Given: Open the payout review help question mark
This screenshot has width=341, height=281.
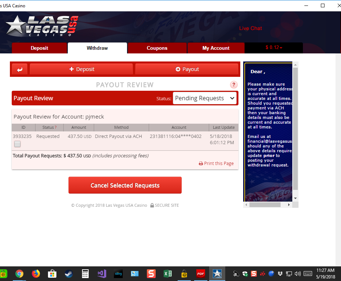Looking at the screenshot, I should click(x=234, y=85).
